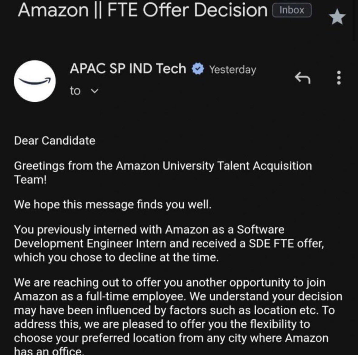This screenshot has height=355, width=358.
Task: Expand recipient details chevron next to 'to'
Action: (94, 91)
